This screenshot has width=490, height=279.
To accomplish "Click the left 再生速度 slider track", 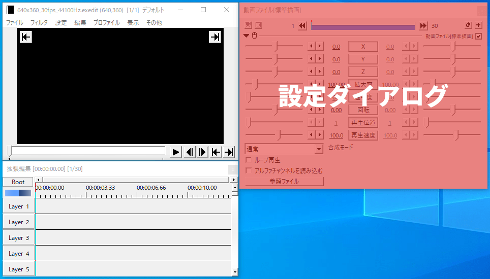I will pos(274,135).
